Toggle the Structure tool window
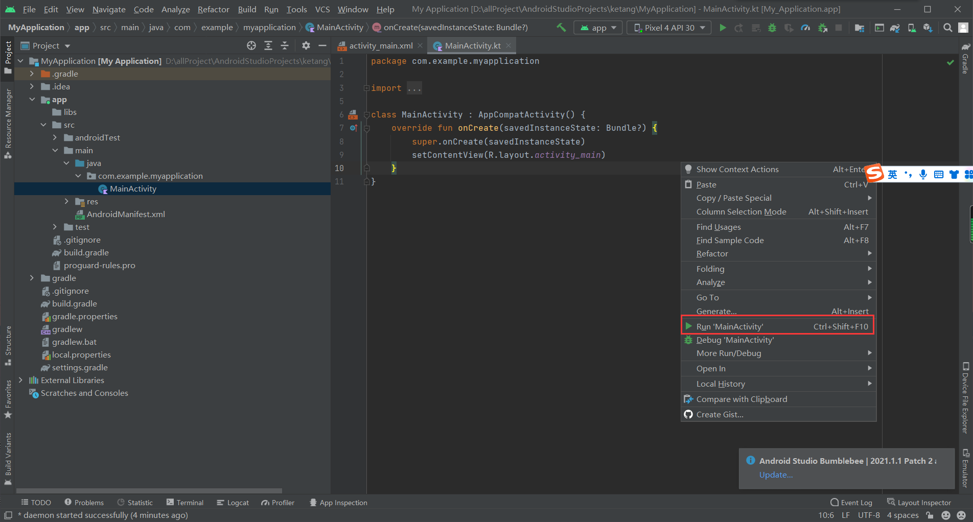The image size is (973, 522). point(8,345)
